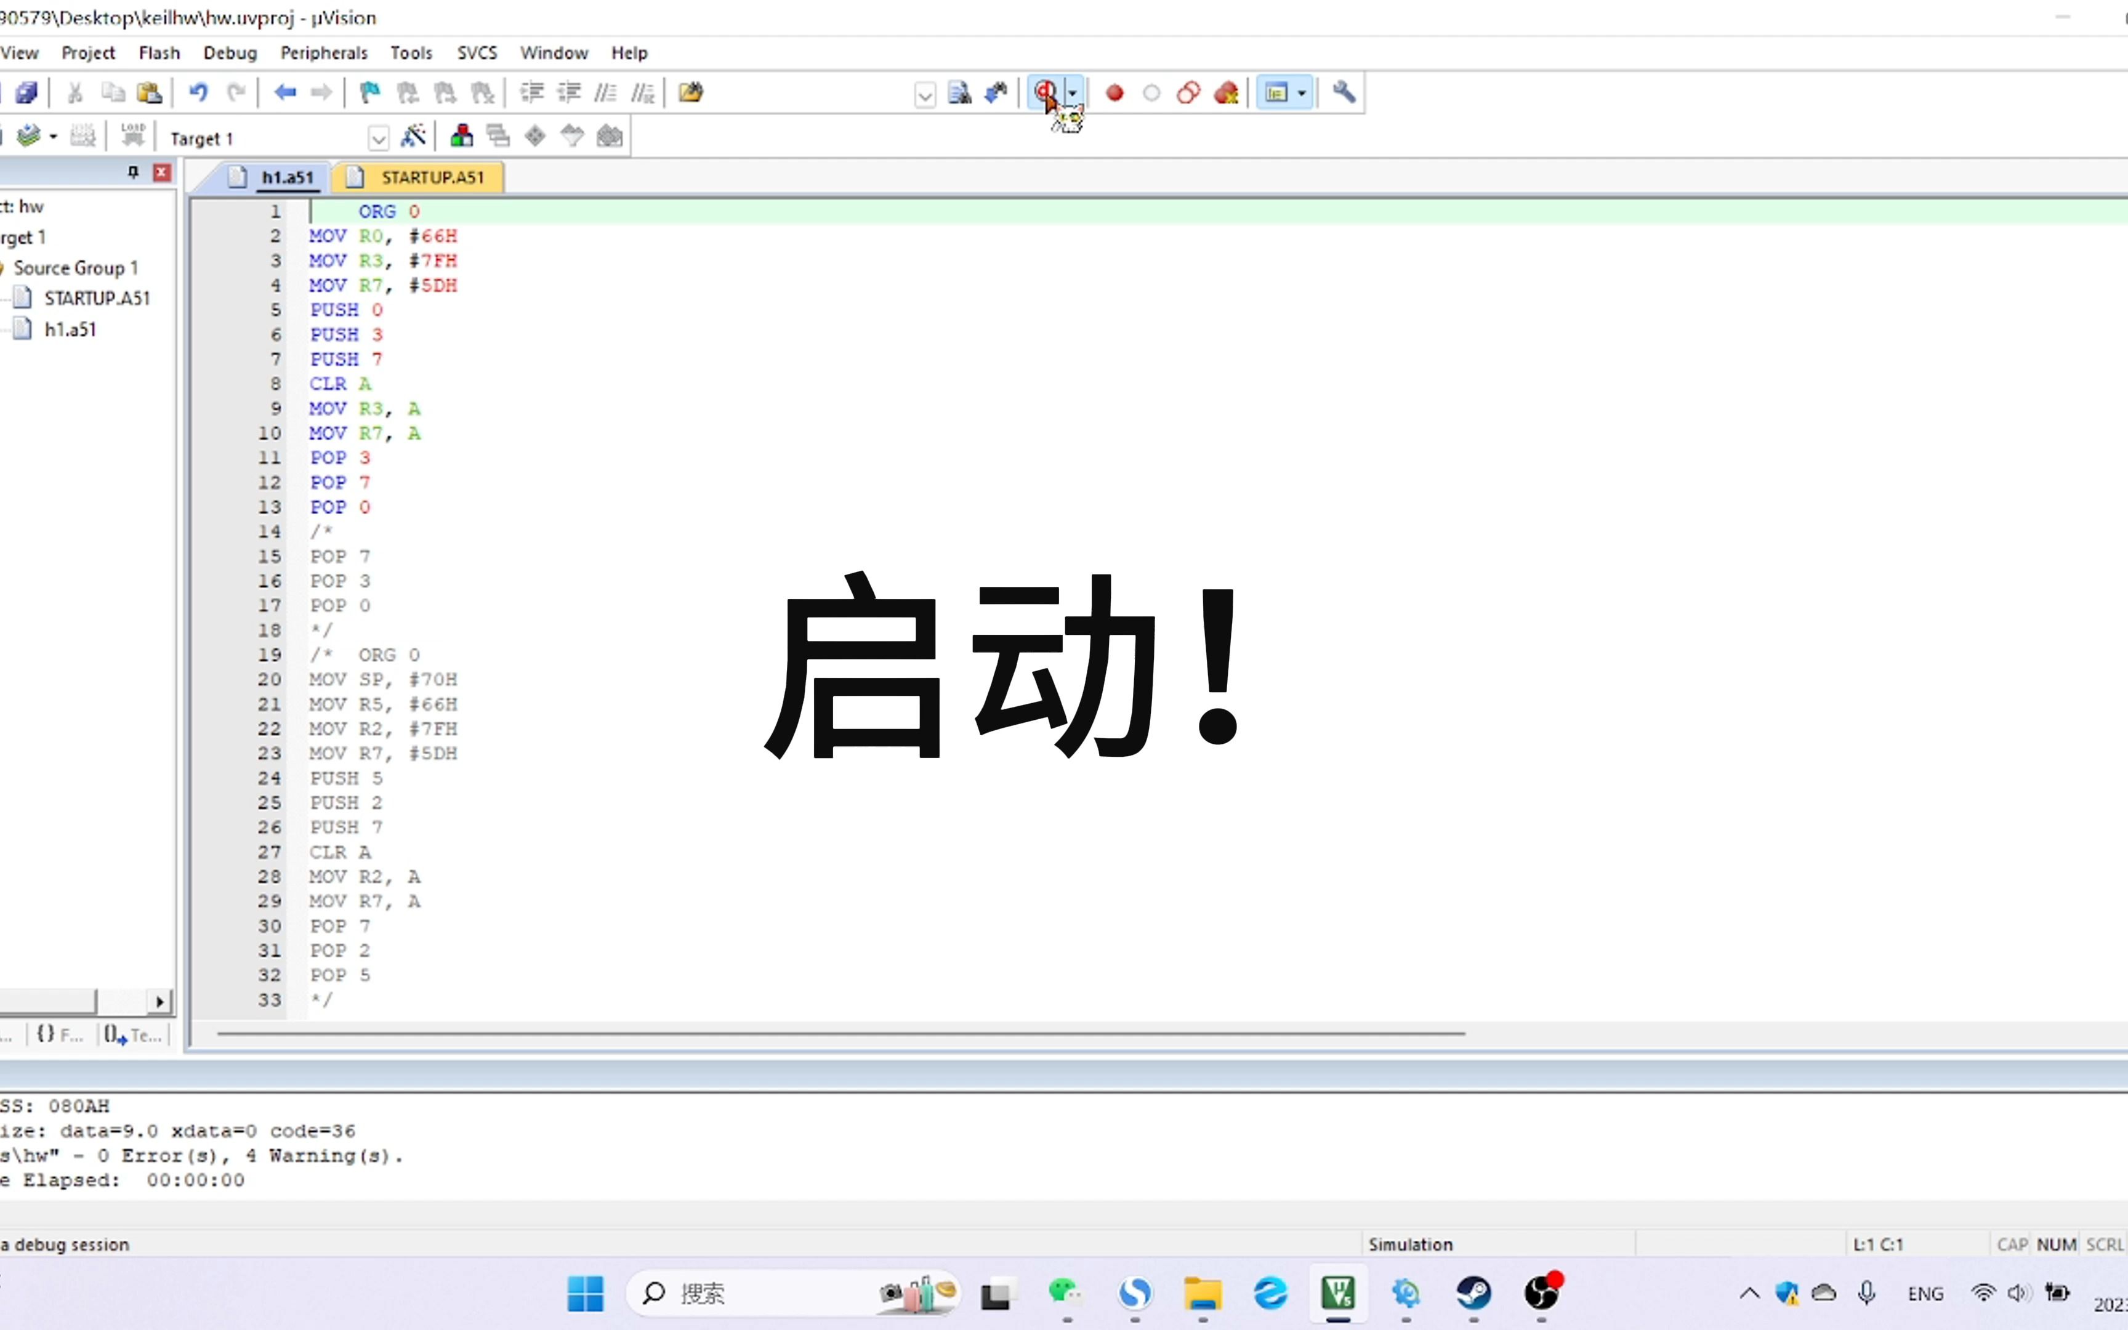2128x1330 pixels.
Task: Open h1.a51 from the project tree
Action: 71,329
